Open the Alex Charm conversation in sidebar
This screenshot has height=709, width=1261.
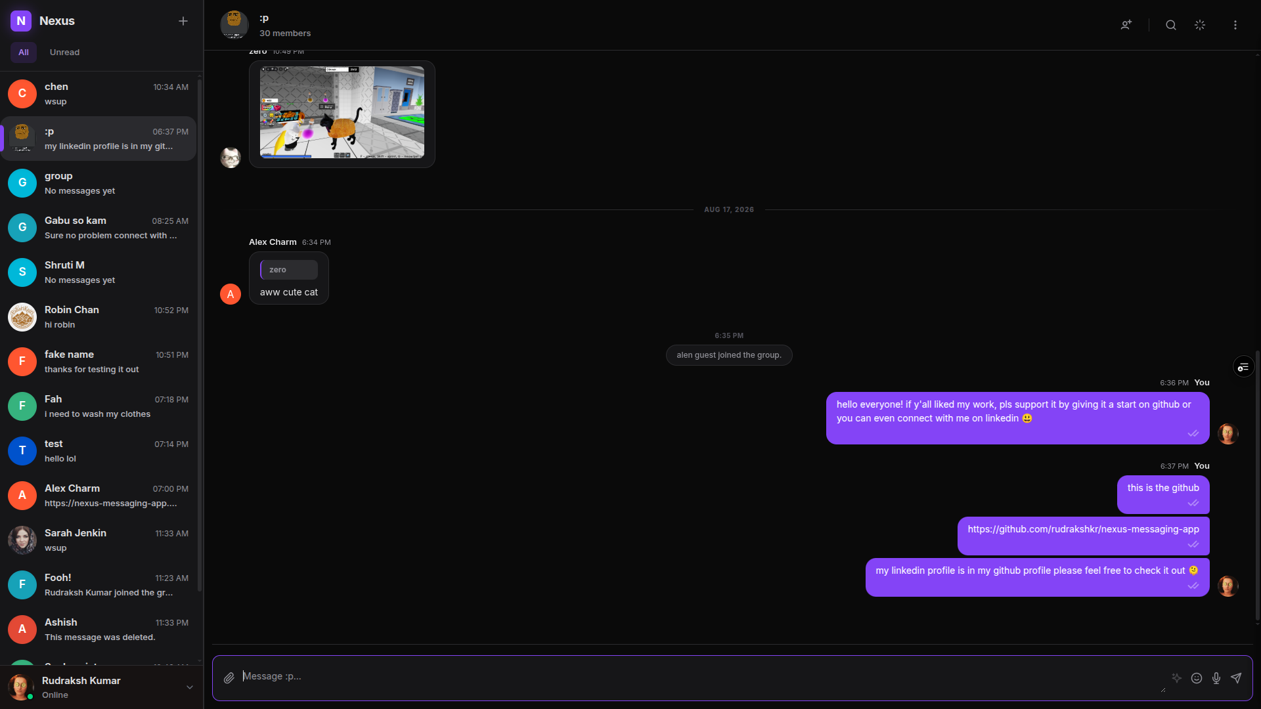point(99,496)
